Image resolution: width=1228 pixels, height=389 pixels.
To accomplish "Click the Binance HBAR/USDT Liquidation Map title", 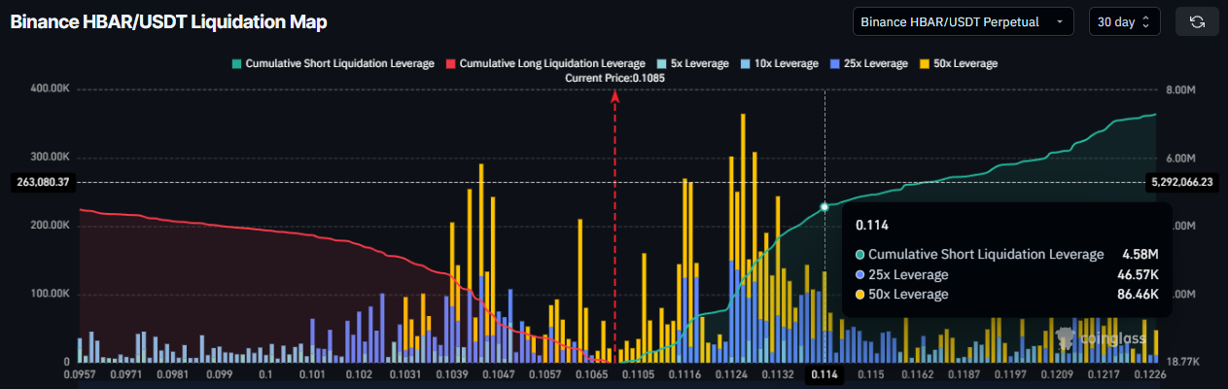I will [x=168, y=21].
